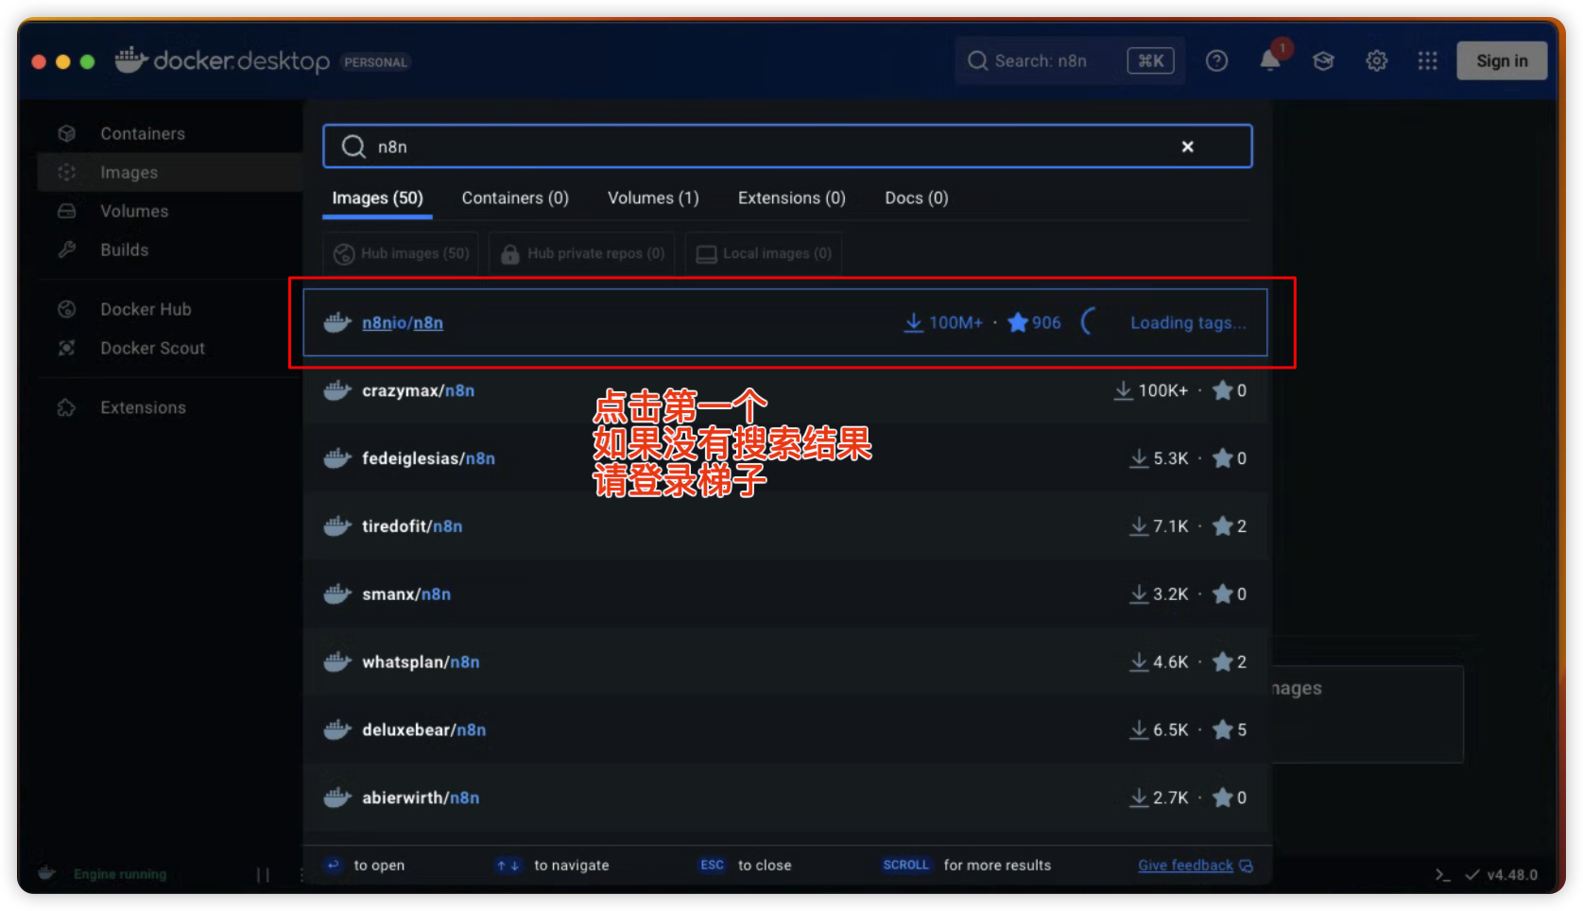Filter by Hub images (50)

pos(401,253)
